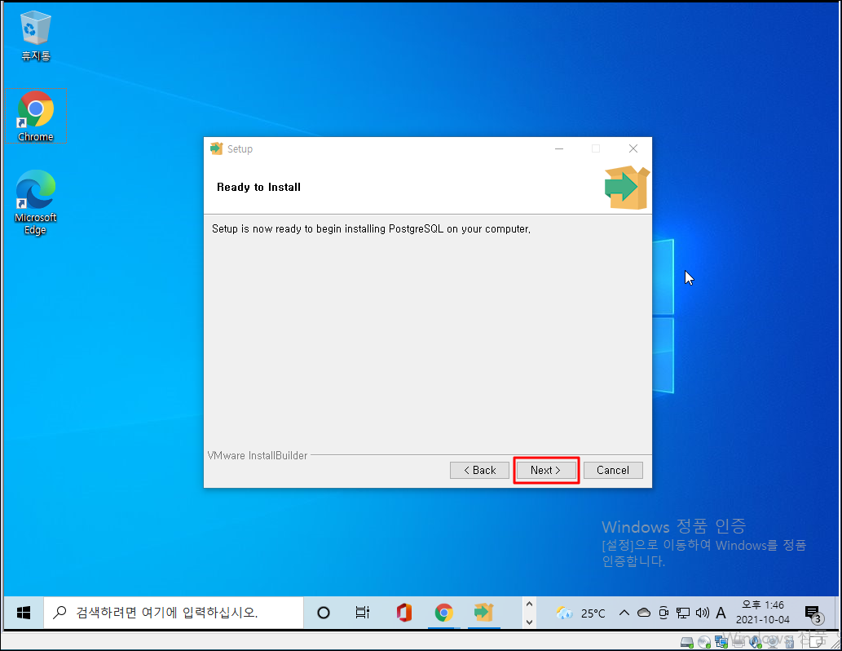Click the VM status bar hard disk icon
This screenshot has height=651, width=842.
(687, 642)
